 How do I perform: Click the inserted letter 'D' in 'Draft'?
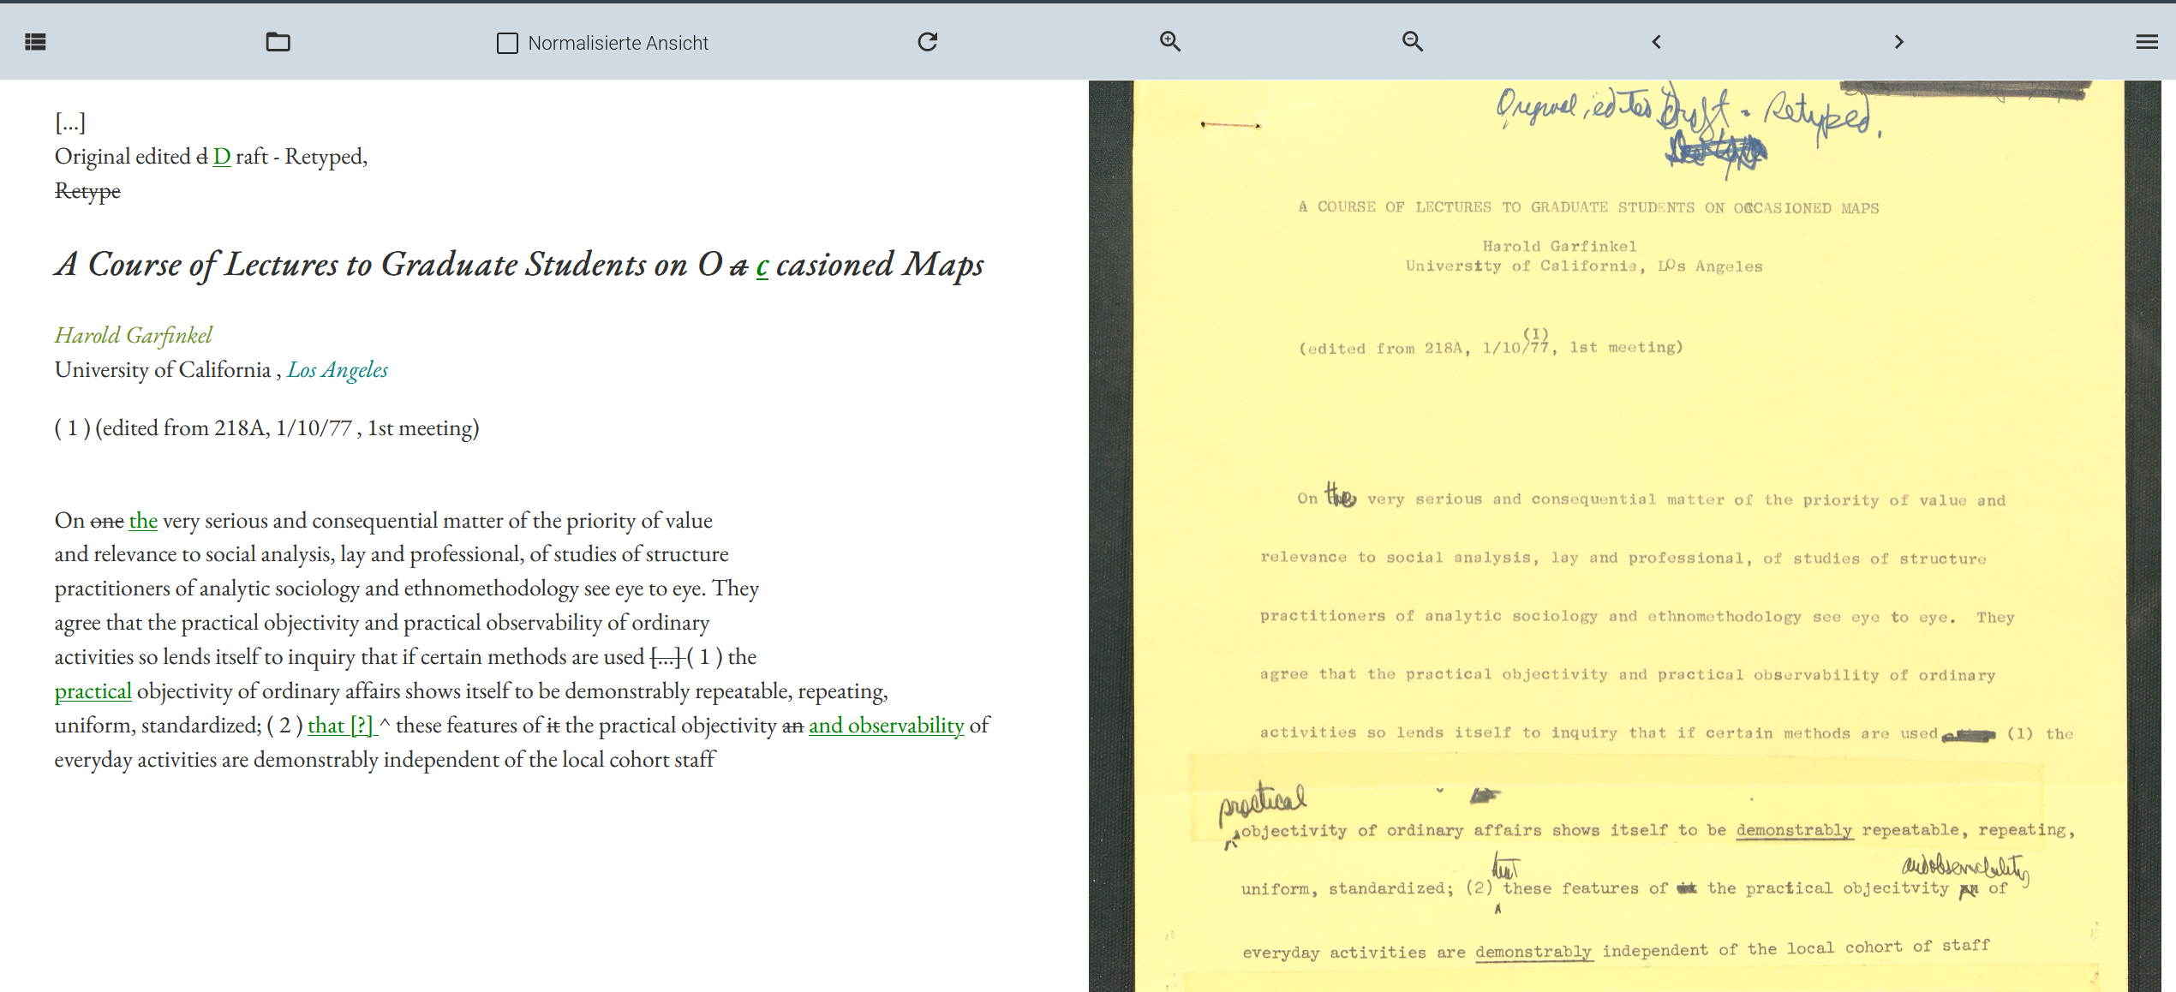coord(222,157)
